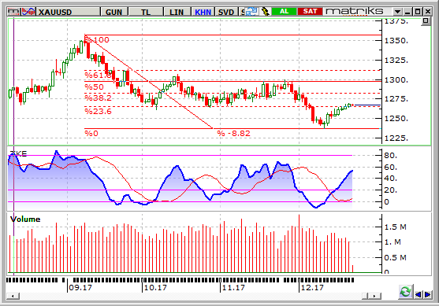
Task: Click the 1350. price axis label
Action: point(396,41)
